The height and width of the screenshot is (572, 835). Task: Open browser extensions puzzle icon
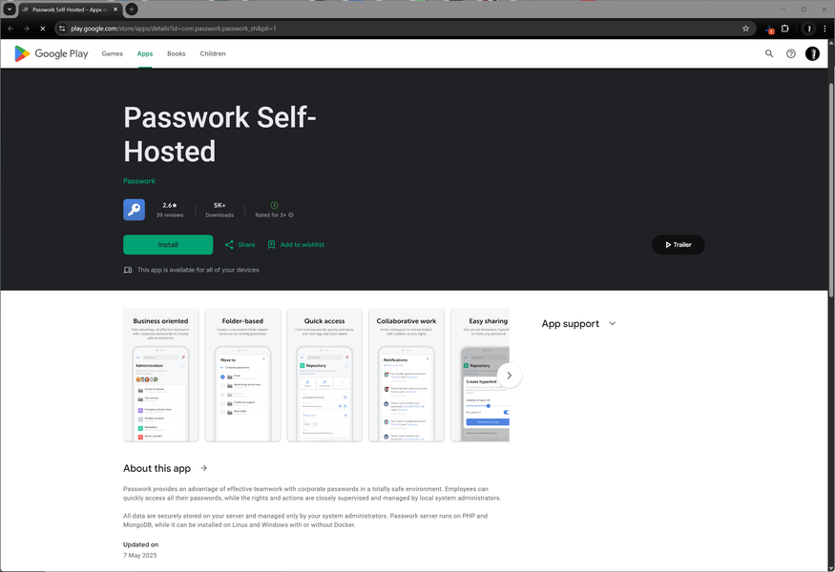(785, 29)
